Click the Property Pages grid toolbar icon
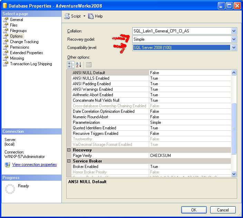The width and height of the screenshot is (243, 218). tap(89, 65)
